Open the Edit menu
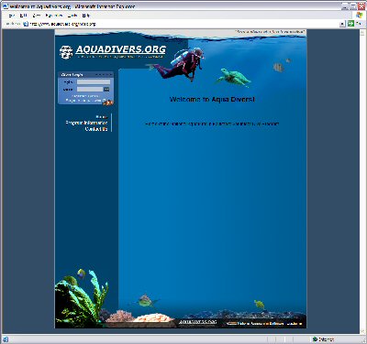This screenshot has height=344, width=367. coord(24,16)
